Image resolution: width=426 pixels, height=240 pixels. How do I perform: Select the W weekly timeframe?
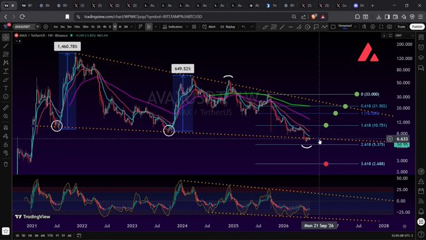(x=115, y=27)
